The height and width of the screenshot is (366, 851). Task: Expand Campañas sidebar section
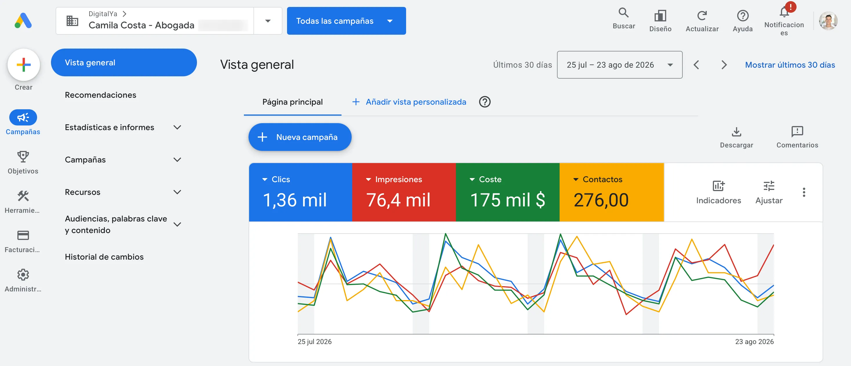pyautogui.click(x=177, y=160)
